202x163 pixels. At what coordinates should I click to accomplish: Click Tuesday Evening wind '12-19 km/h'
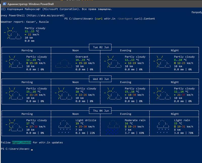(x=136, y=63)
